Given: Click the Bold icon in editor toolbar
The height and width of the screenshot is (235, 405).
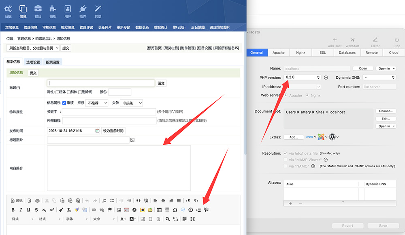Looking at the screenshot, I should tap(13, 210).
